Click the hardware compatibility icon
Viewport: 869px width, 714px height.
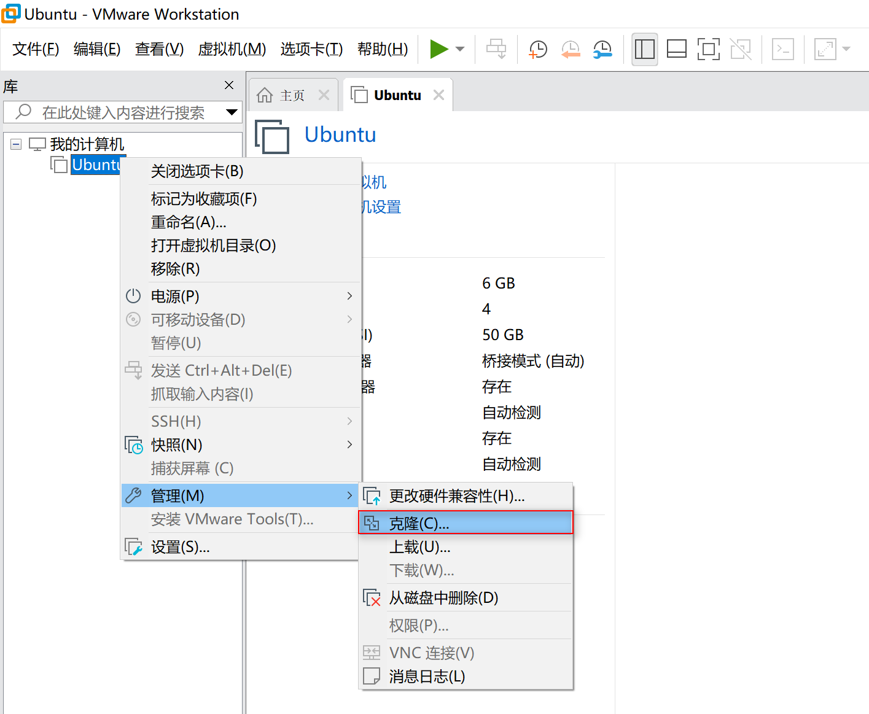point(372,496)
